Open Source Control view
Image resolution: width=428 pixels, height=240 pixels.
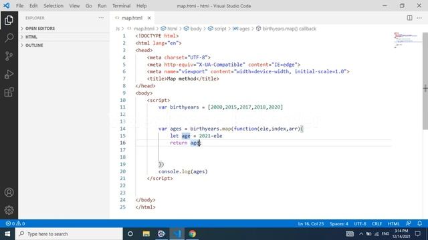pos(9,56)
